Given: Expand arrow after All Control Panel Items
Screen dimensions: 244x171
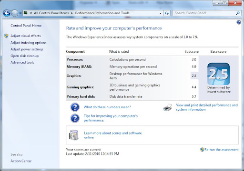Looking at the screenshot, I should pyautogui.click(x=72, y=13).
